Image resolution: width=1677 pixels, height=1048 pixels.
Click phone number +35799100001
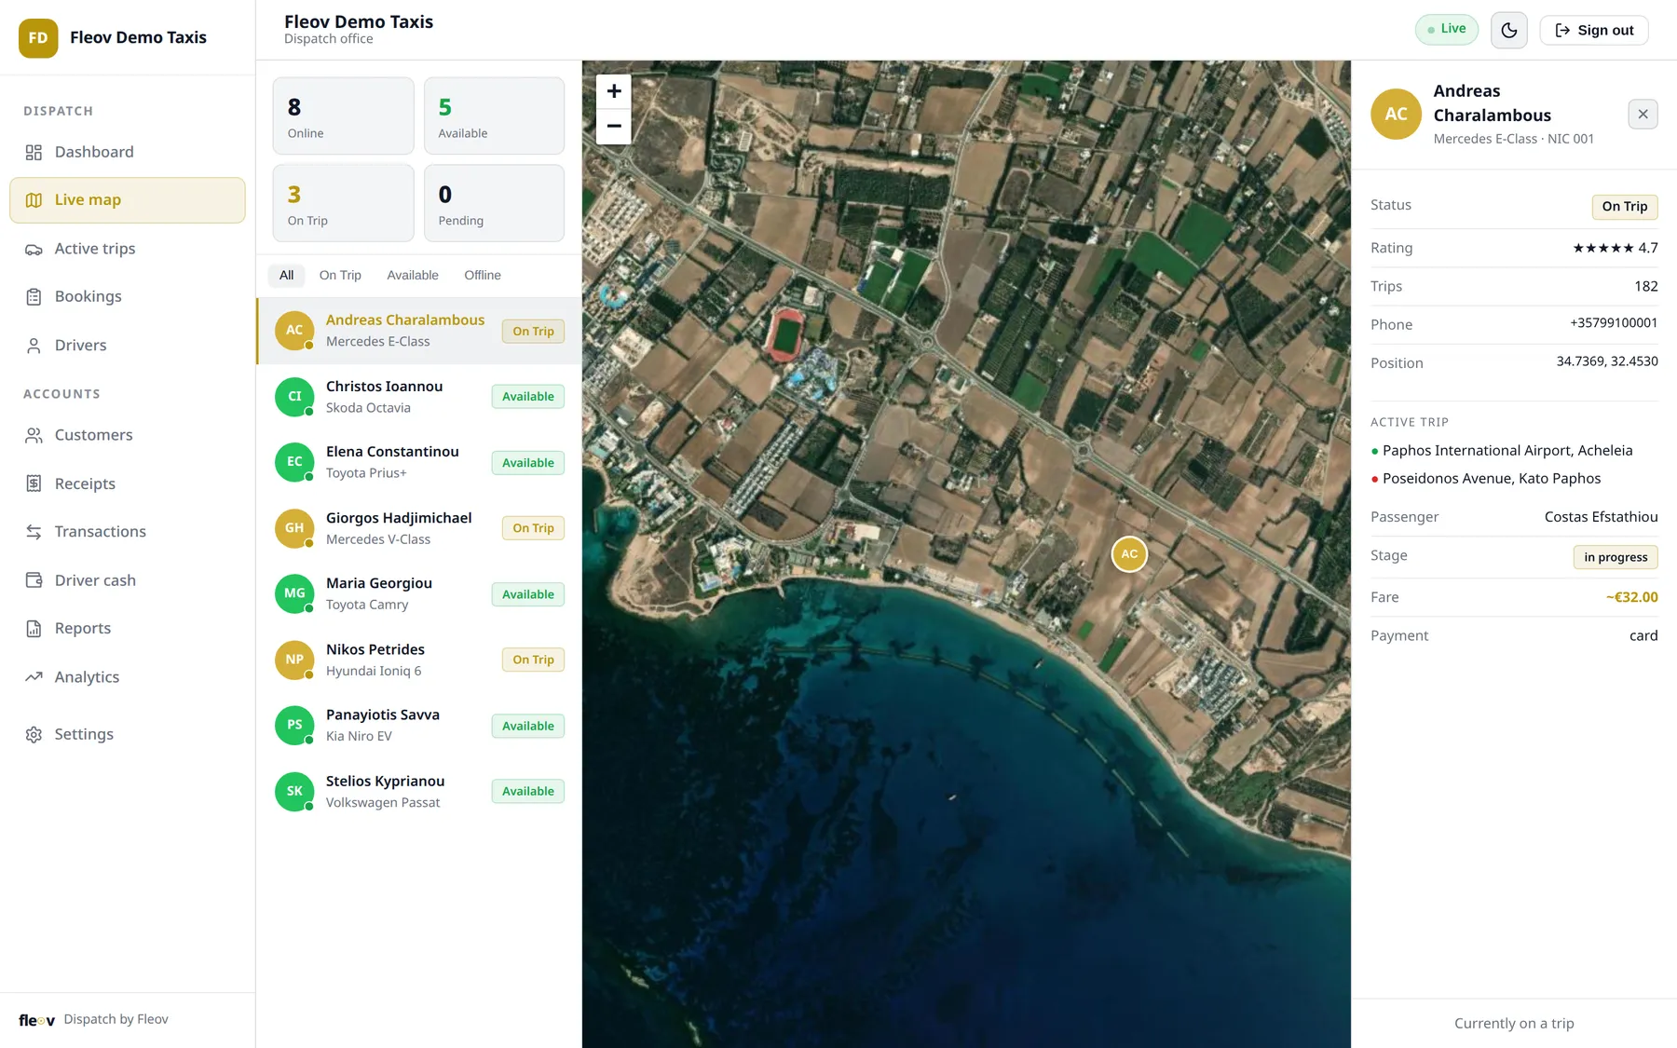tap(1614, 323)
